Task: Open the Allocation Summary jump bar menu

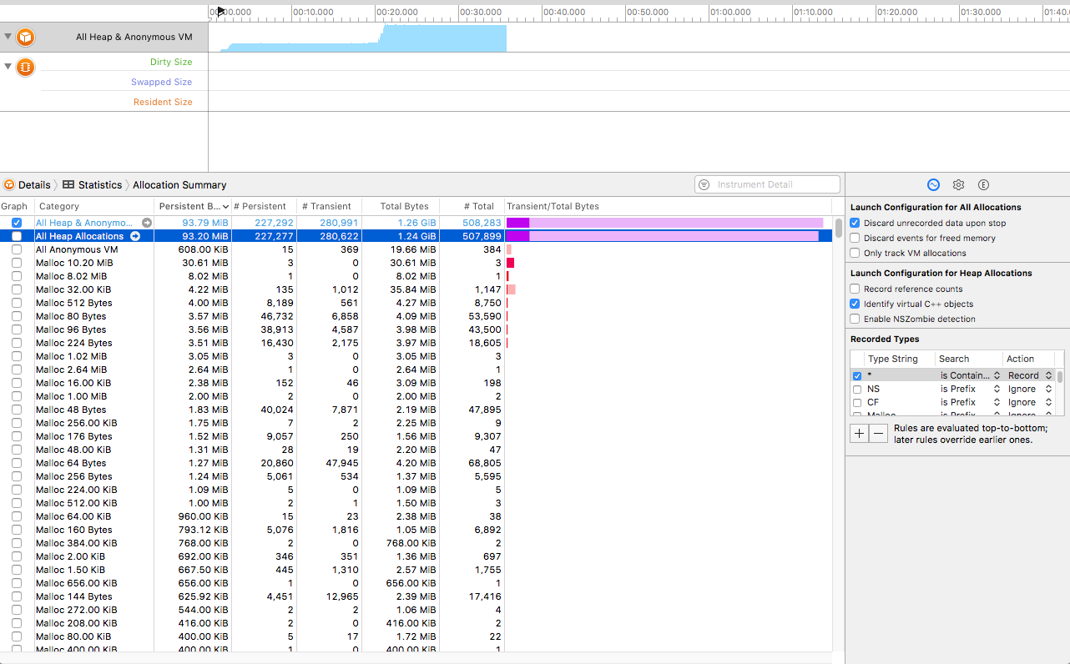Action: (179, 185)
